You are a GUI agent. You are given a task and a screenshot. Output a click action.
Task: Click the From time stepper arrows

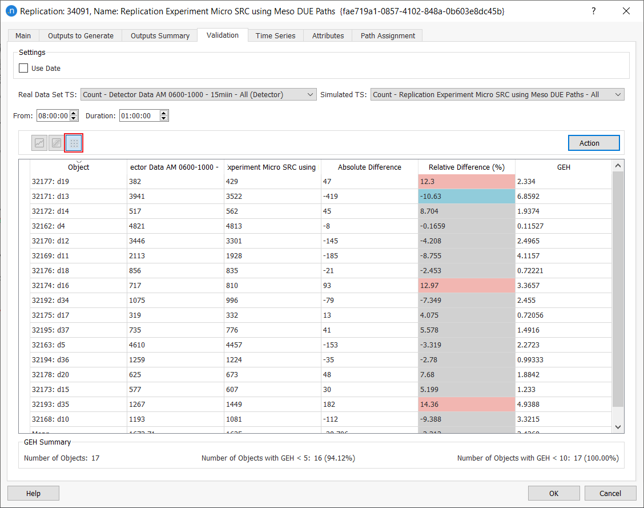(74, 116)
